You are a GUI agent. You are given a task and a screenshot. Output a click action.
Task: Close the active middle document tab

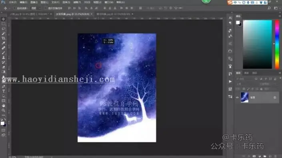92,14
